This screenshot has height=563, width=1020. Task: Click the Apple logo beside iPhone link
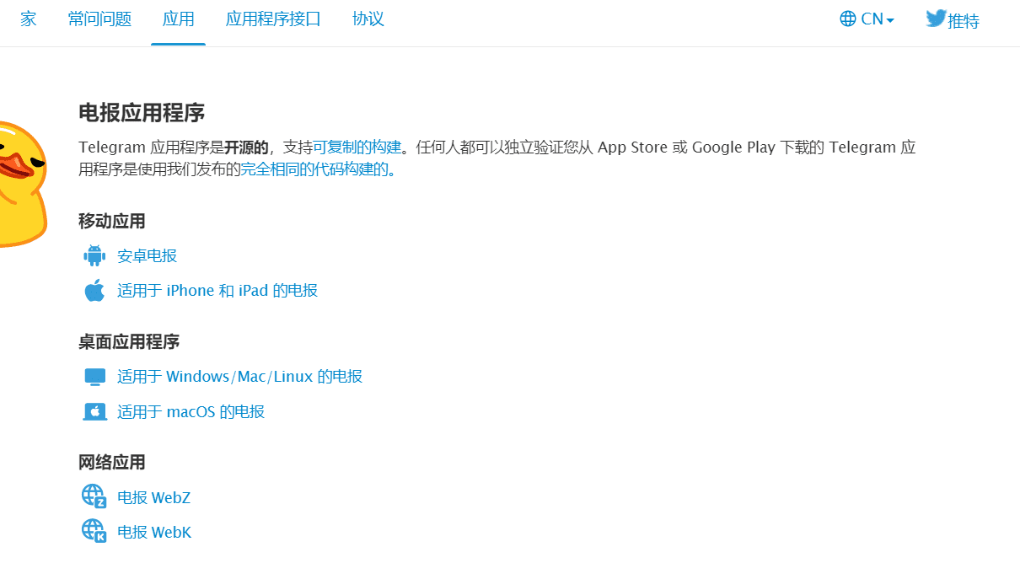point(94,290)
